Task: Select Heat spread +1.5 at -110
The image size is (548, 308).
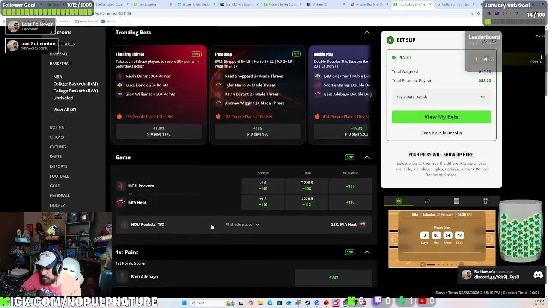Action: (263, 202)
